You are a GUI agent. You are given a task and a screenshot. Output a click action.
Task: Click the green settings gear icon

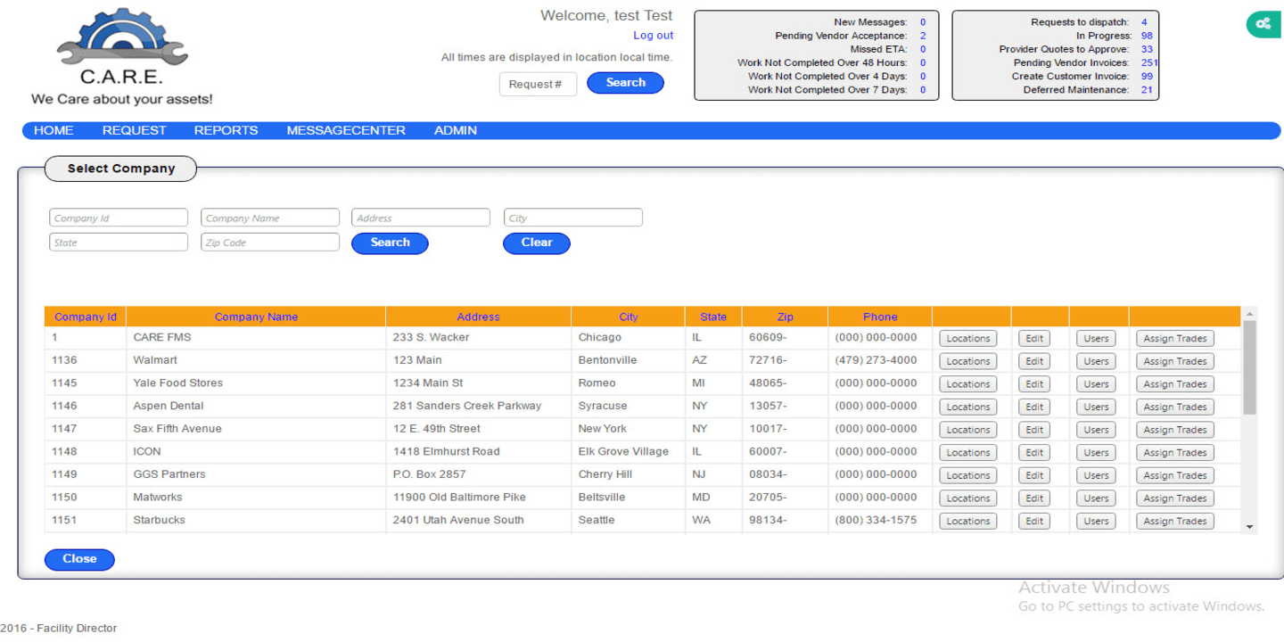click(x=1263, y=24)
